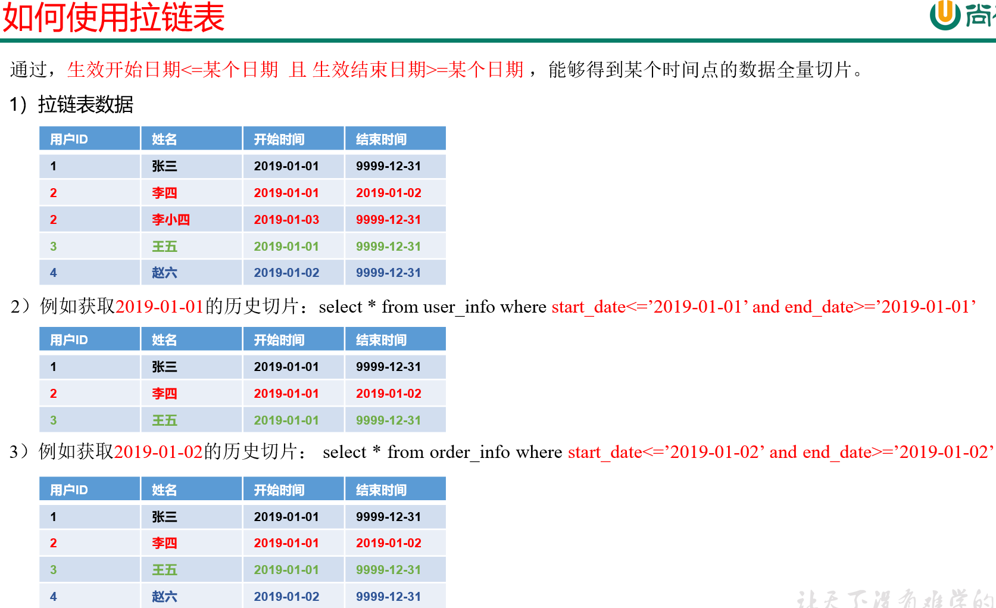Click the text 例如获取2019-01-02的历史切片

pyautogui.click(x=168, y=451)
